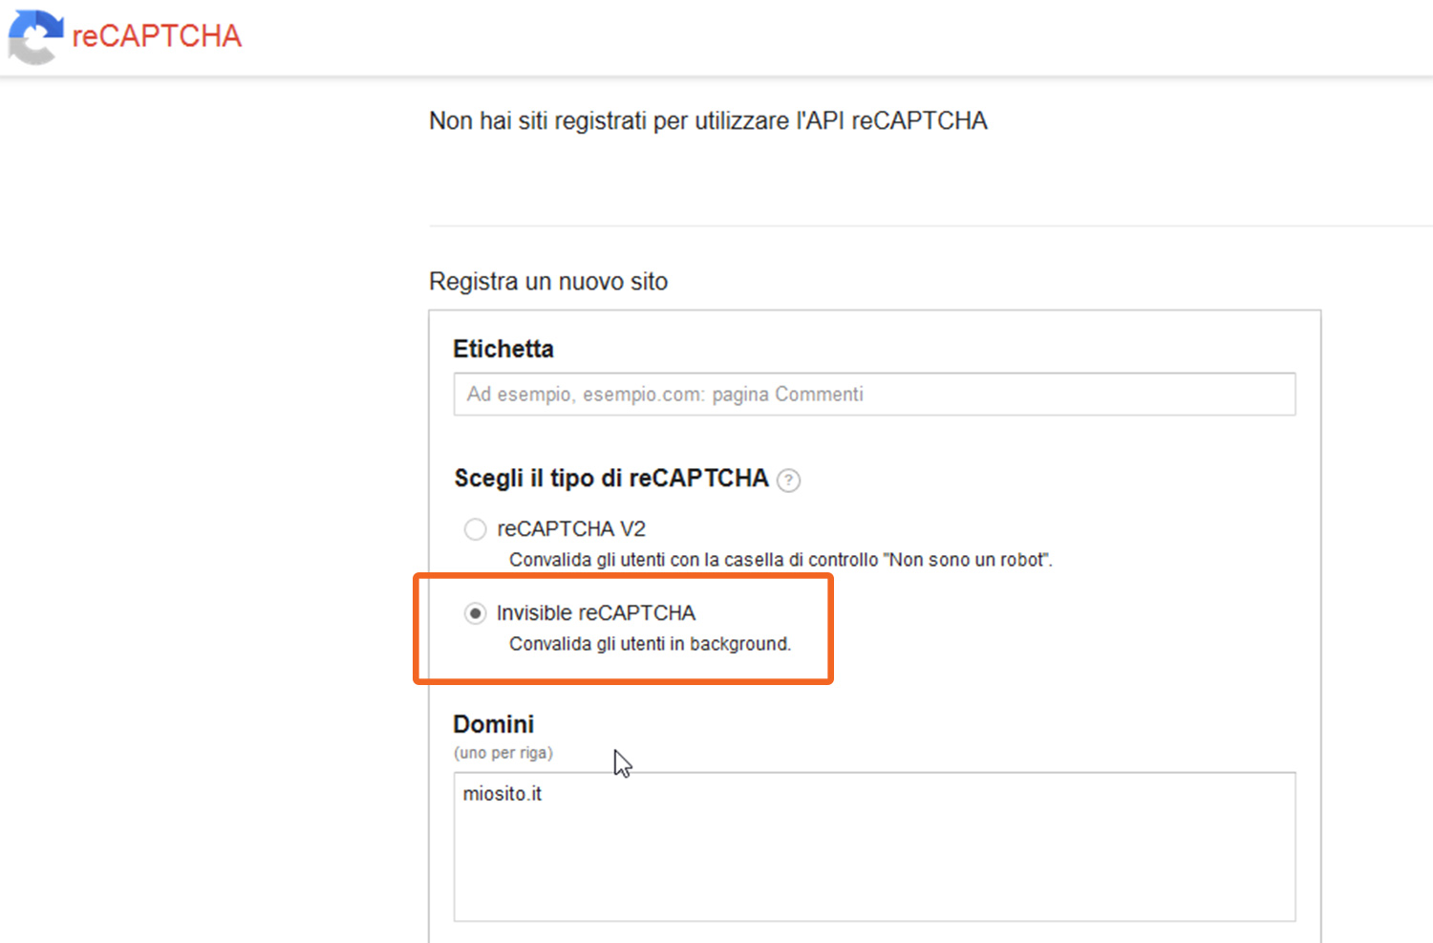Viewport: 1433px width, 943px height.
Task: Click inside the Domini text area
Action: tap(874, 847)
